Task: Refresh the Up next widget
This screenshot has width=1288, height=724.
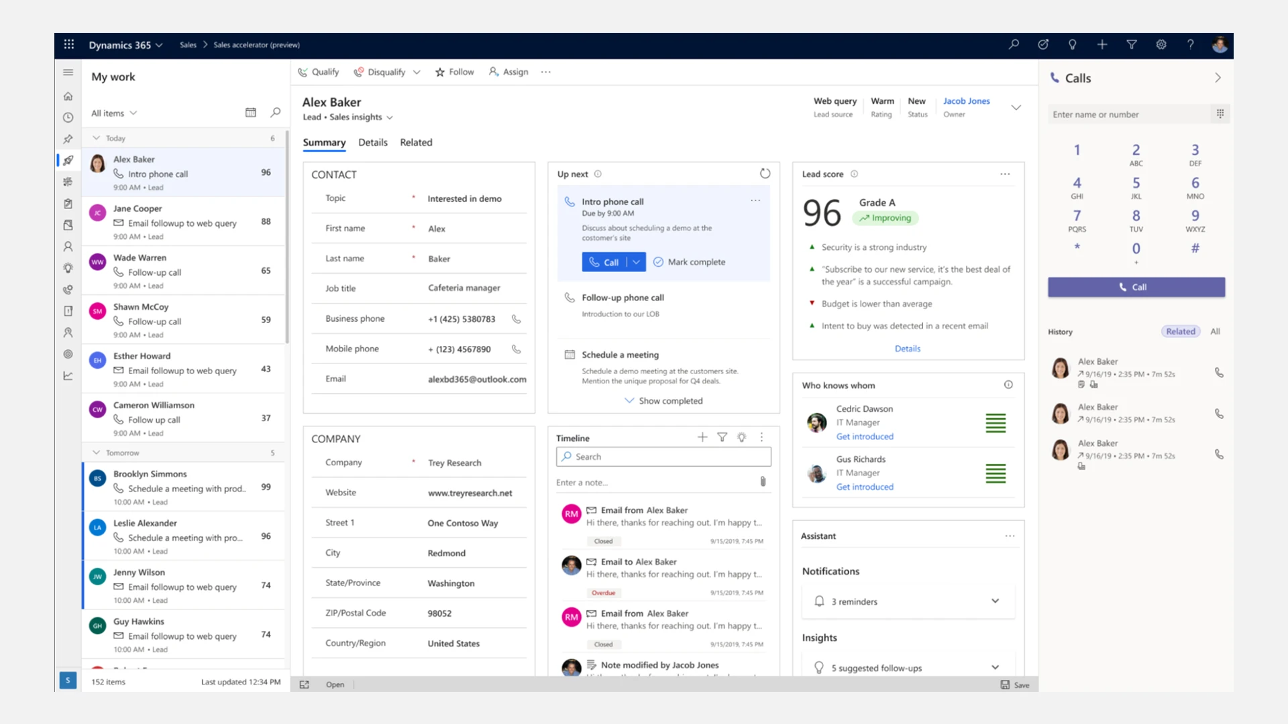Action: pos(765,174)
